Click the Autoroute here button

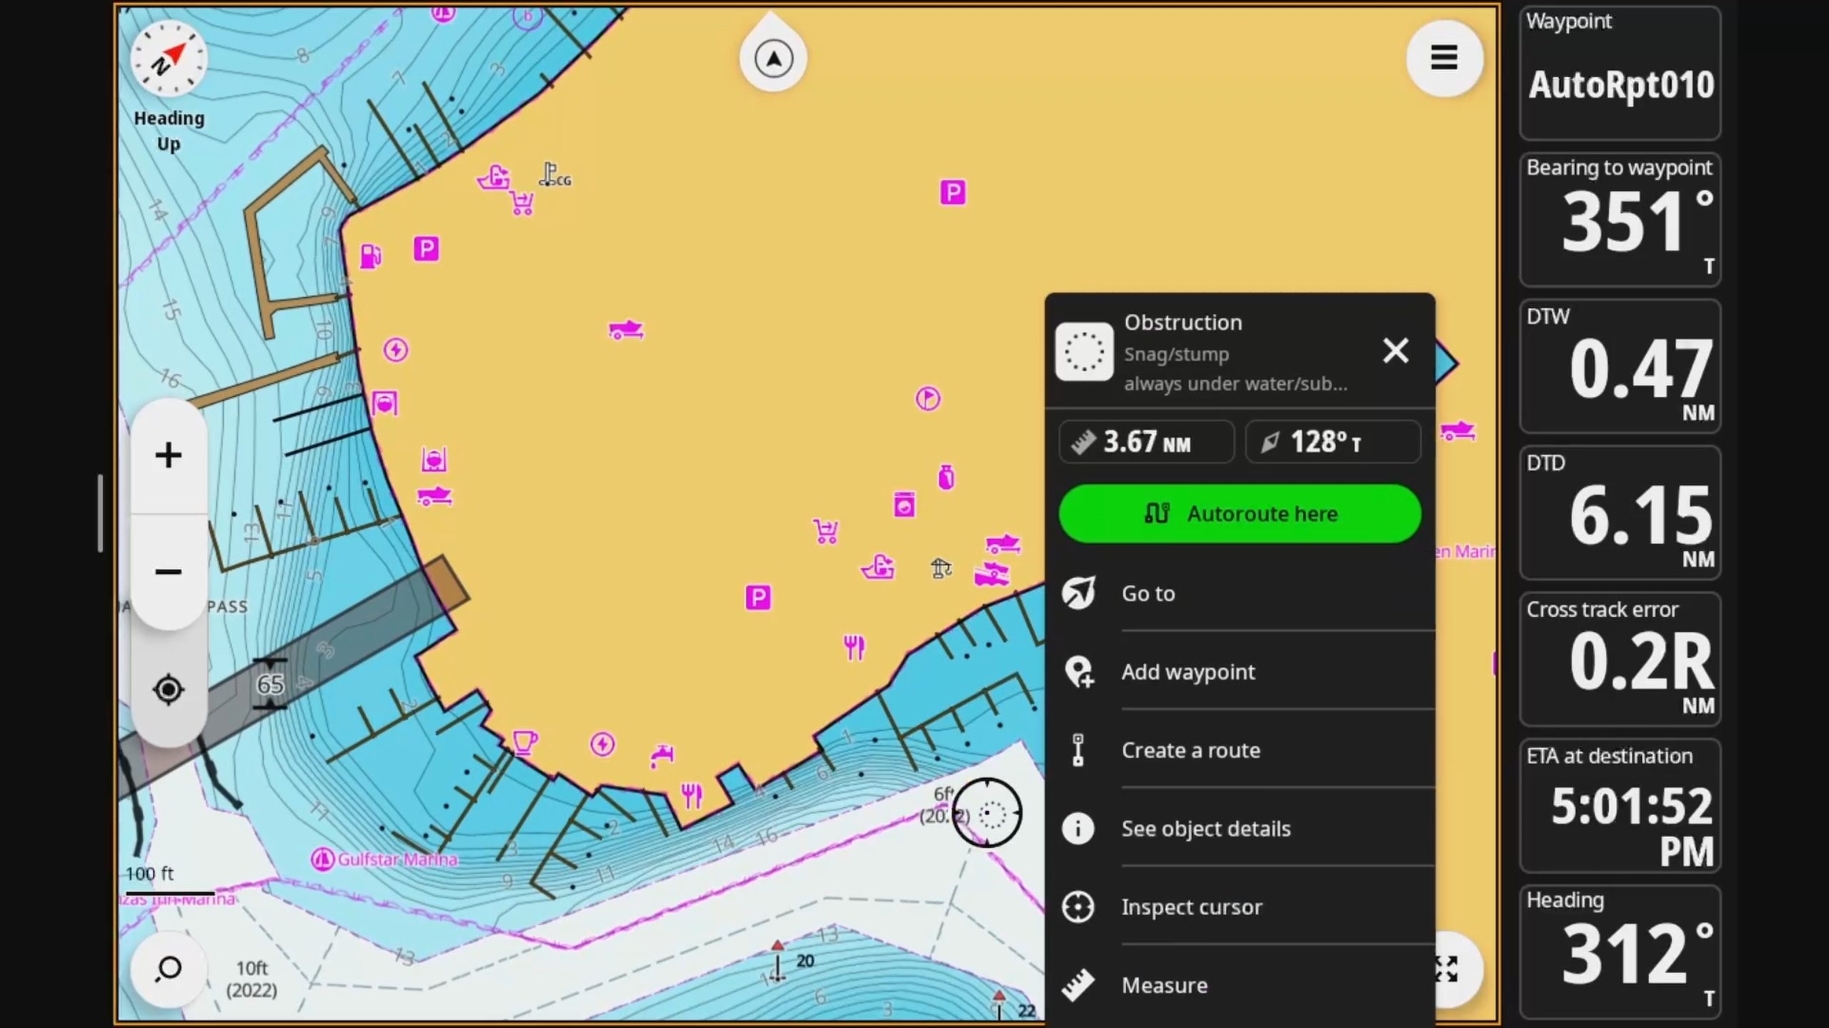pyautogui.click(x=1240, y=514)
